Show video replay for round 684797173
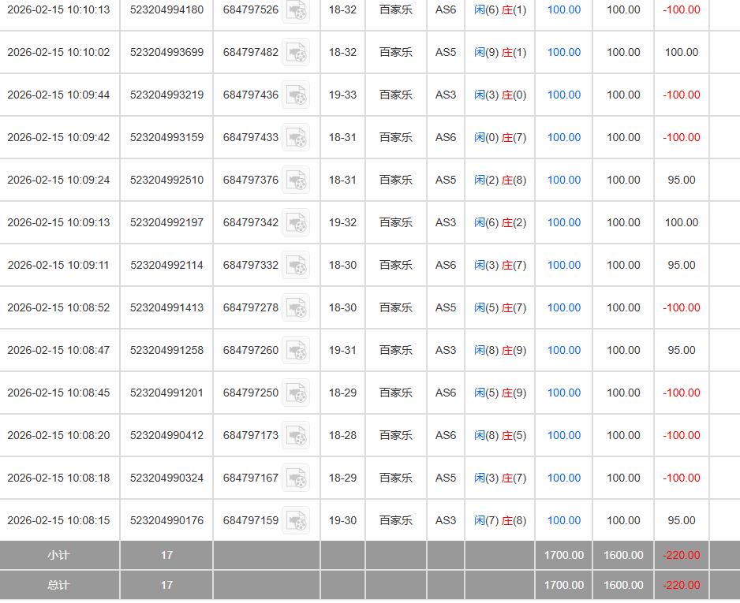The height and width of the screenshot is (603, 740). pos(296,436)
